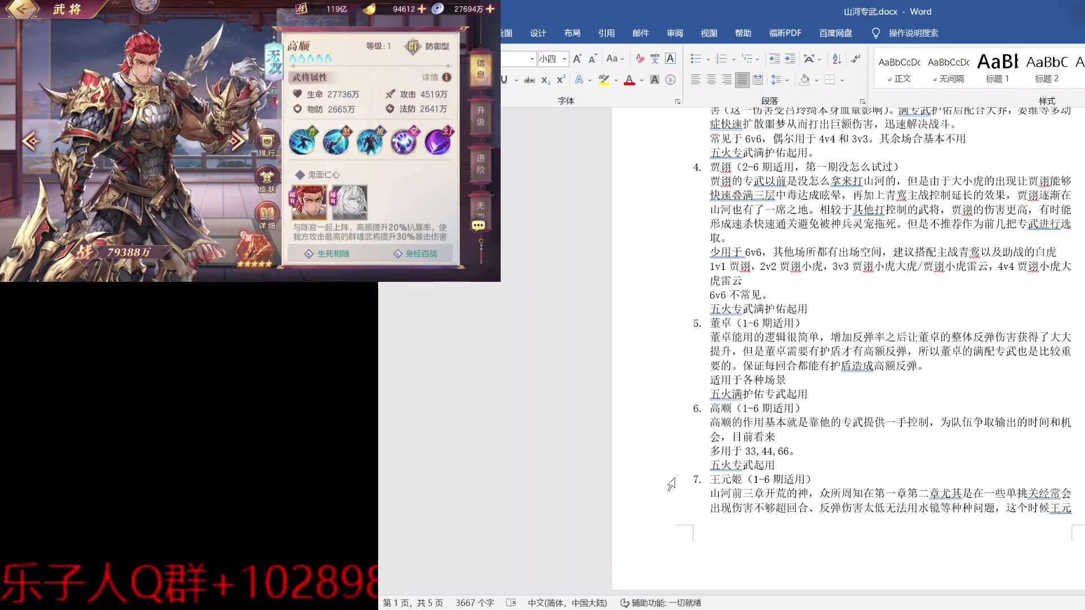Screen dimensions: 1085x610
Task: Open the 引用 ribbon tab
Action: click(606, 33)
